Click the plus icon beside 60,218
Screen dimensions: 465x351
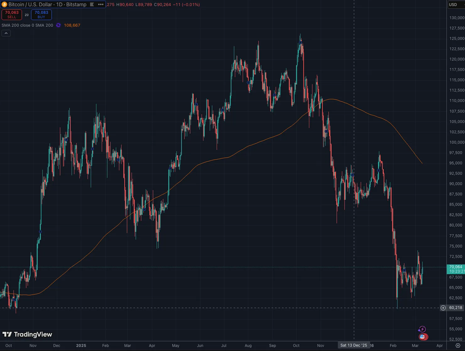pos(443,308)
